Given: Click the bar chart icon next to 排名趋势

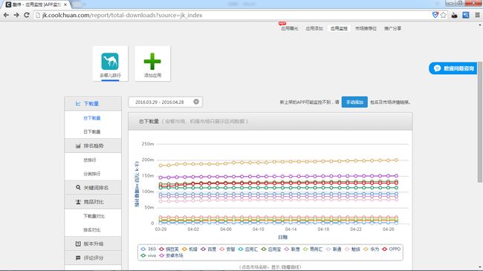Looking at the screenshot, I should [78, 146].
